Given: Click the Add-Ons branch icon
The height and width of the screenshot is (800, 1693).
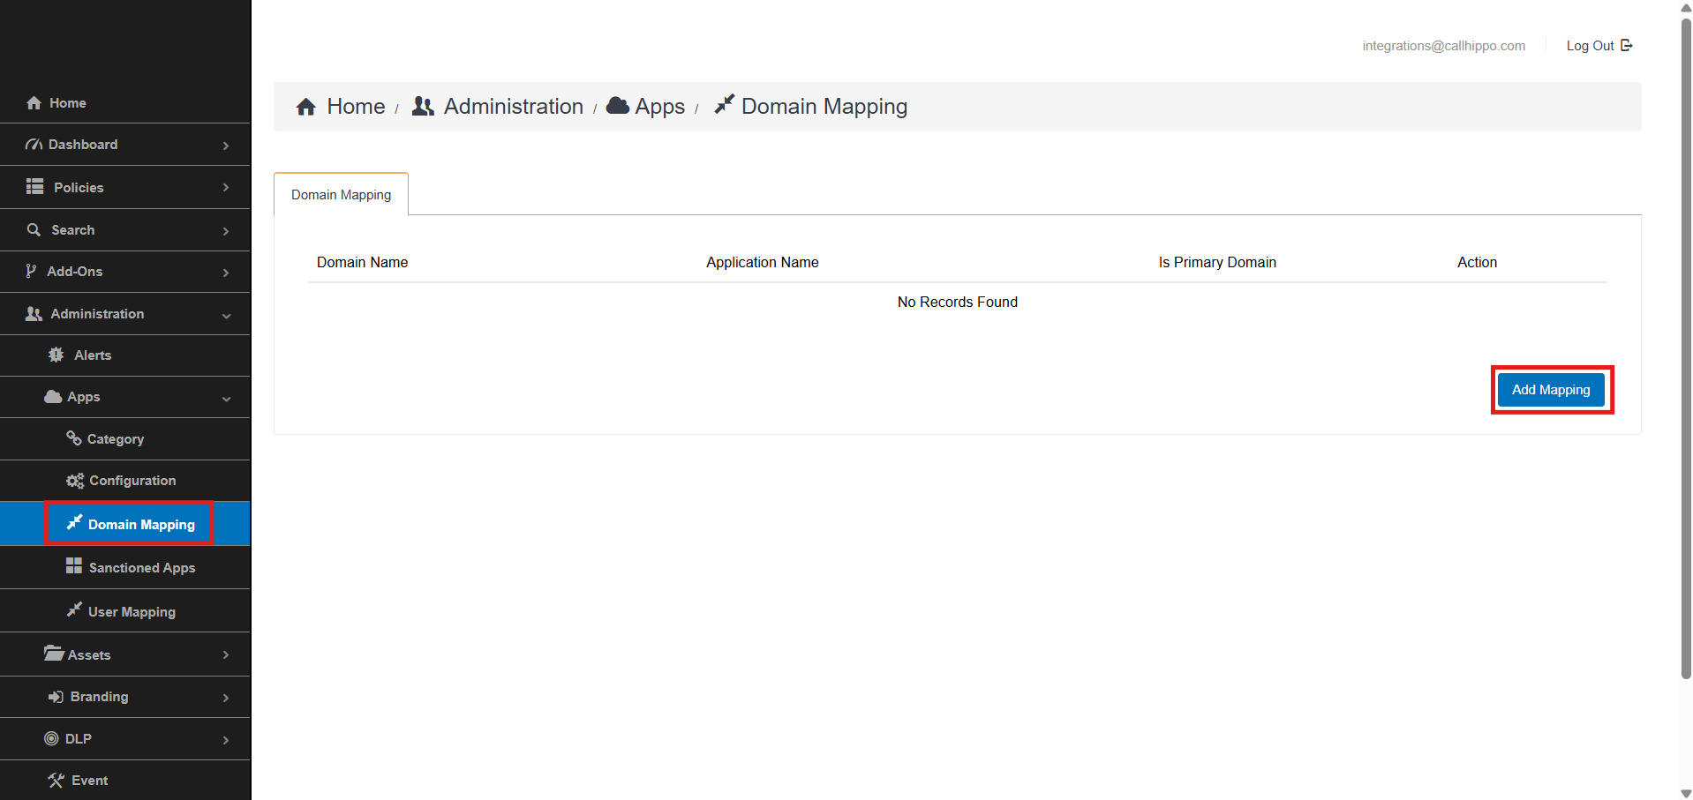Looking at the screenshot, I should click(31, 271).
